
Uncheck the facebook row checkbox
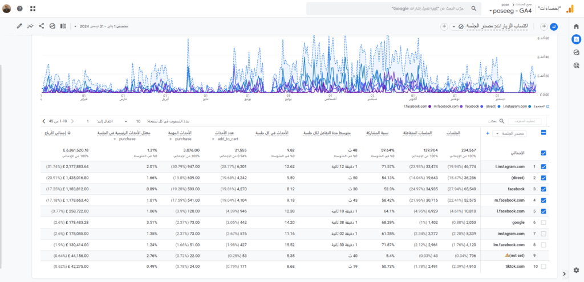pyautogui.click(x=544, y=189)
